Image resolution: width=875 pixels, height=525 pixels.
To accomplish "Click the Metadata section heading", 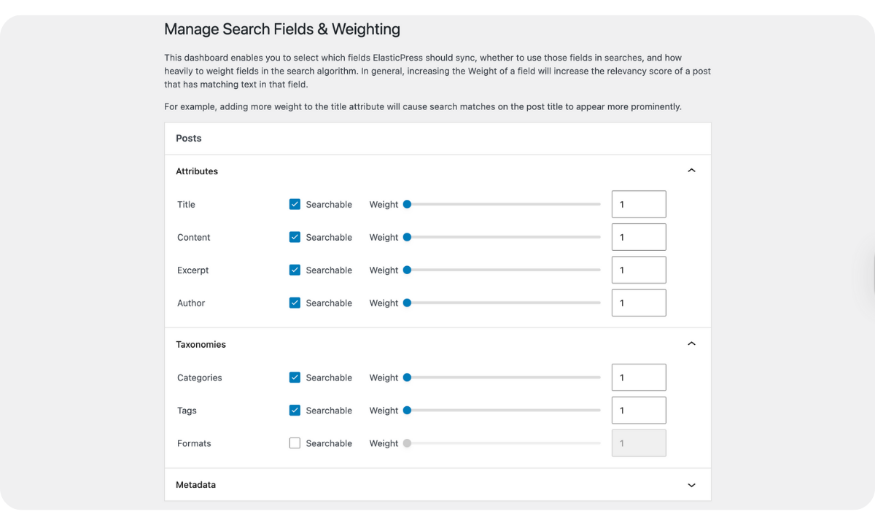I will click(x=195, y=485).
